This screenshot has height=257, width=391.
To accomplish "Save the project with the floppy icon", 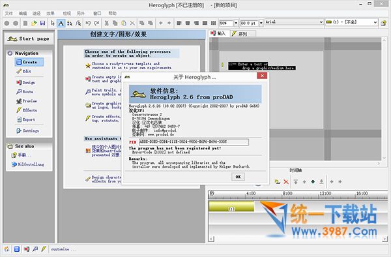I will (x=42, y=23).
